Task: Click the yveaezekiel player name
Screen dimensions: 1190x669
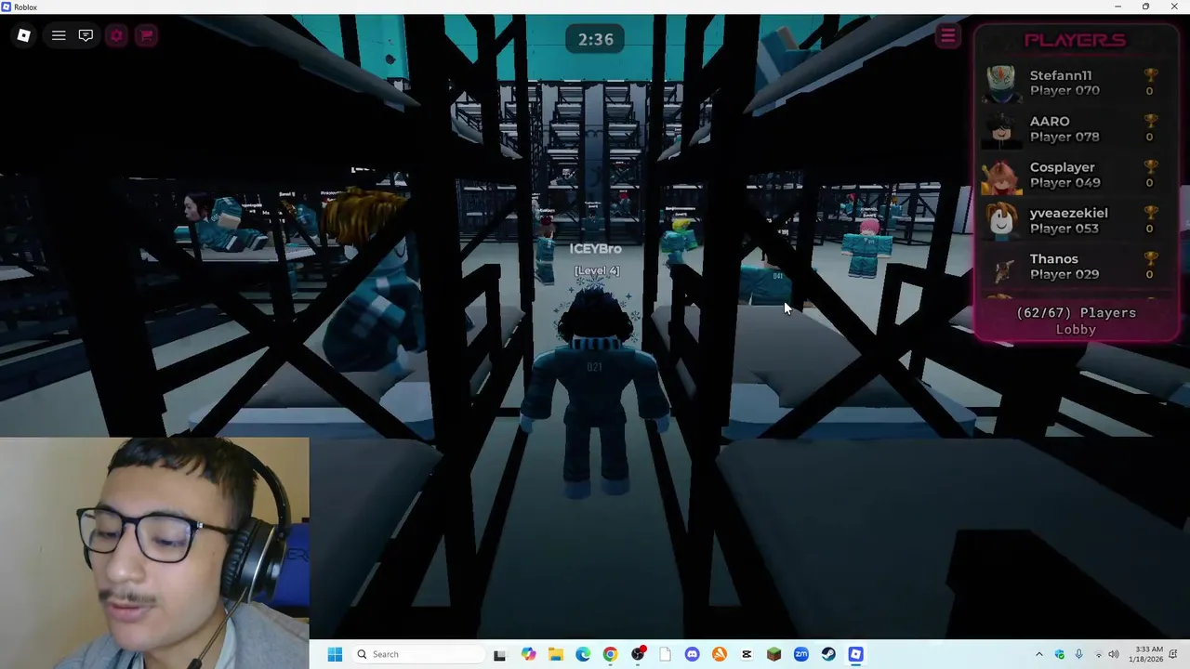Action: point(1069,213)
